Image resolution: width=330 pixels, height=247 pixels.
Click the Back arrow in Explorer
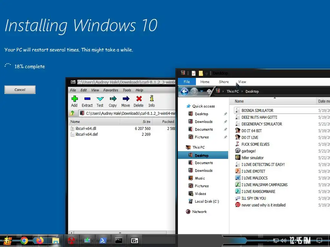pyautogui.click(x=185, y=91)
